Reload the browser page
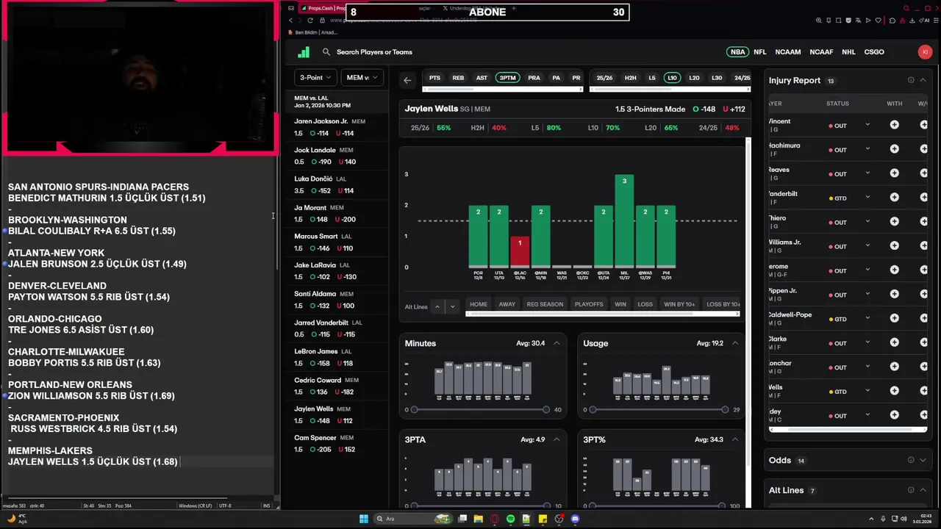The image size is (941, 529). pyautogui.click(x=310, y=21)
